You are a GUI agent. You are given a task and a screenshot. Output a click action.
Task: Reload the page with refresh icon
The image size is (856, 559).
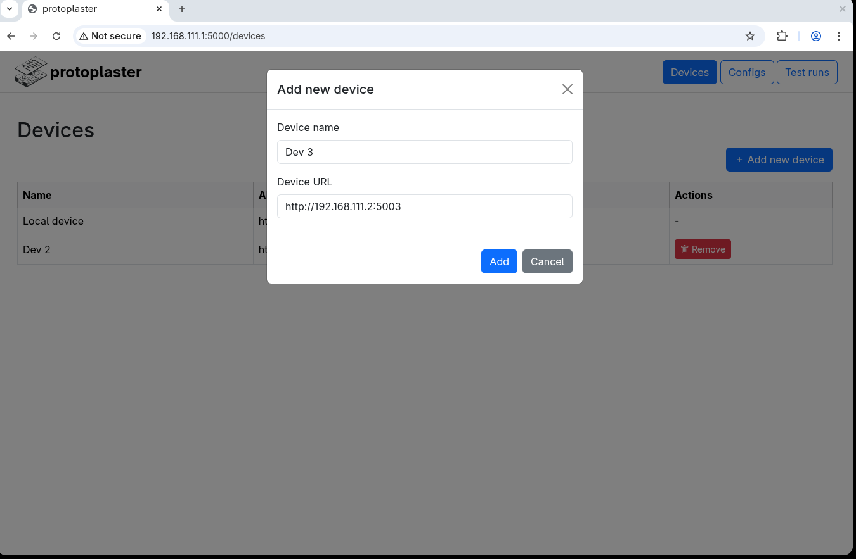[56, 36]
